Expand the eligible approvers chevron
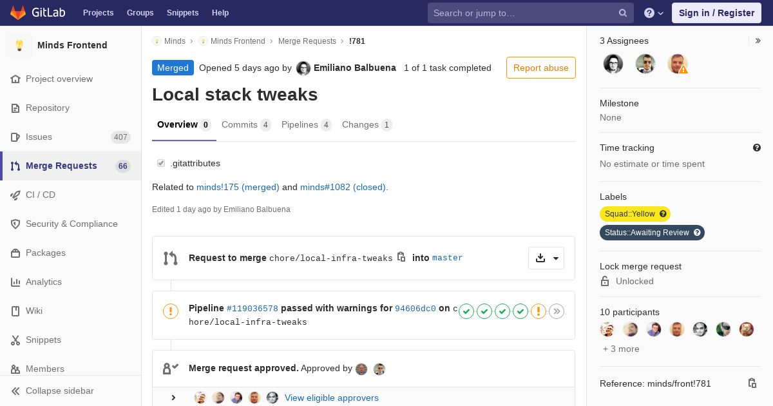The height and width of the screenshot is (406, 773). 173,398
